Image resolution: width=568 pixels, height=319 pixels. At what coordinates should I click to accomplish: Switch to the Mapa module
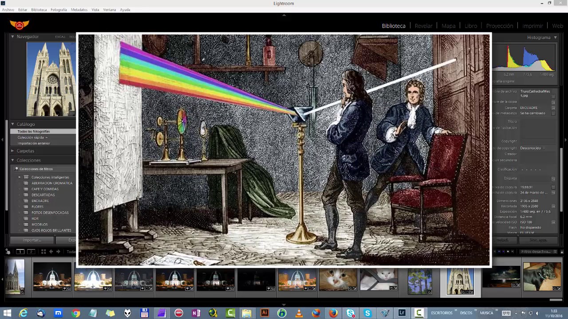449,26
